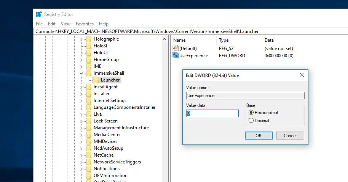Expand the InstallAgent key
Viewport: 348px width, 182px height.
point(81,87)
